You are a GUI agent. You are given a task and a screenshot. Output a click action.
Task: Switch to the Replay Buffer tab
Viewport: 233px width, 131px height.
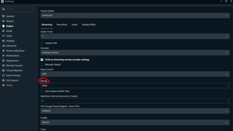89,25
